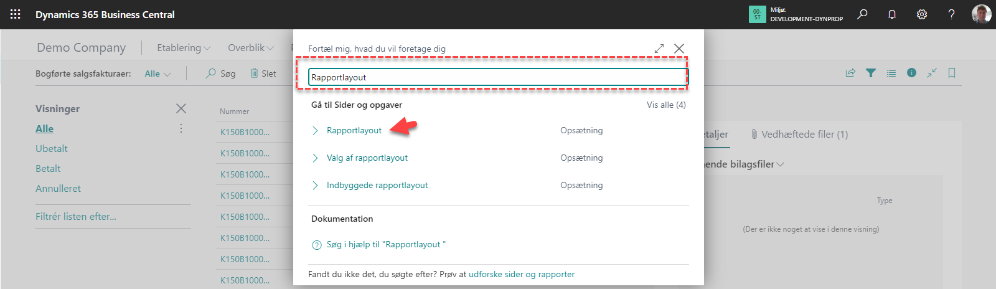The height and width of the screenshot is (289, 996).
Task: Expand the Overblik menu
Action: point(250,48)
